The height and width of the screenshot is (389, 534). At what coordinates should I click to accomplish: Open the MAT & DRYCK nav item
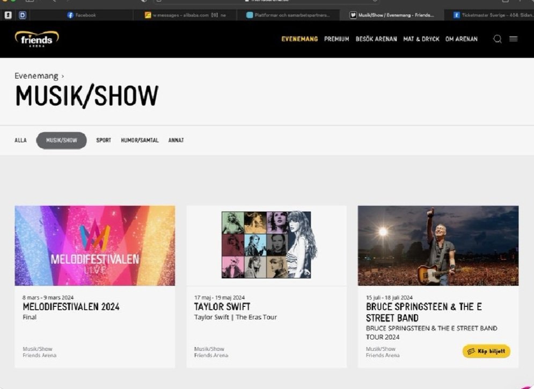(x=421, y=39)
